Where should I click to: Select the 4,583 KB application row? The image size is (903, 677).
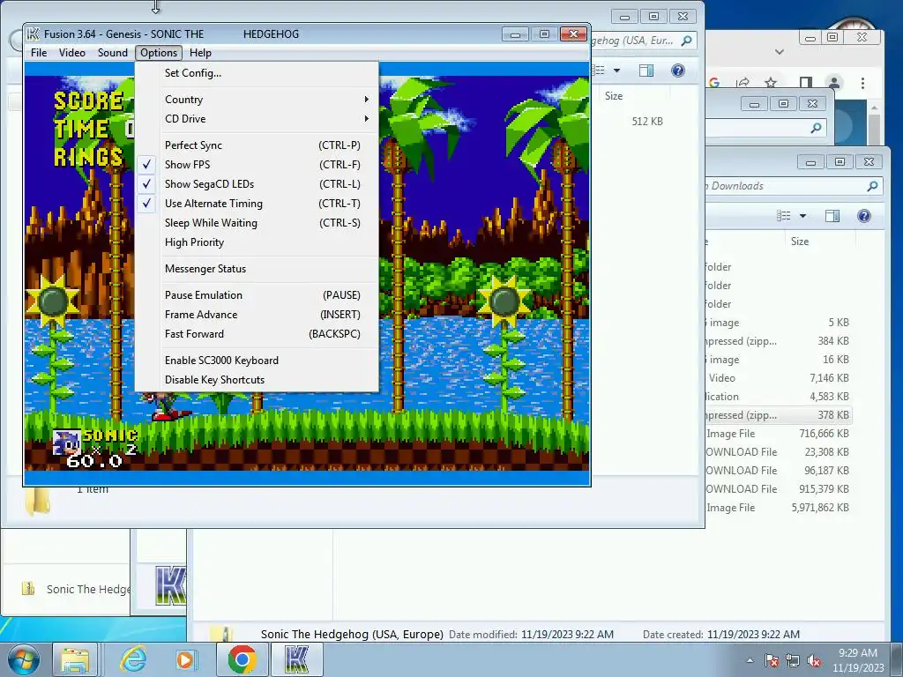[778, 397]
